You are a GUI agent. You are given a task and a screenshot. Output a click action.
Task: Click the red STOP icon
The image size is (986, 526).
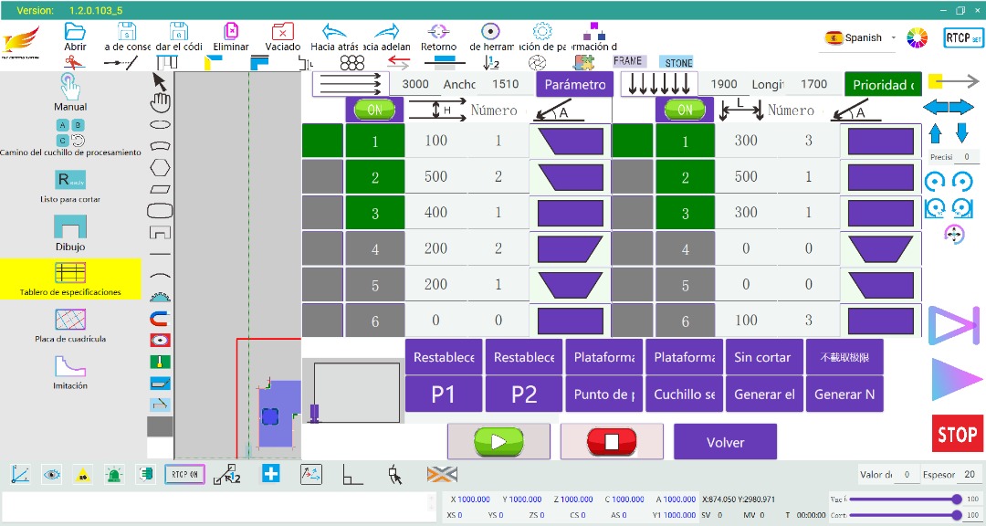[957, 434]
